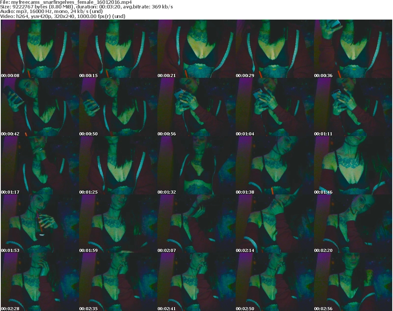This screenshot has width=393, height=311.
Task: Select the frame labeled 00:00:50
Action: click(118, 107)
